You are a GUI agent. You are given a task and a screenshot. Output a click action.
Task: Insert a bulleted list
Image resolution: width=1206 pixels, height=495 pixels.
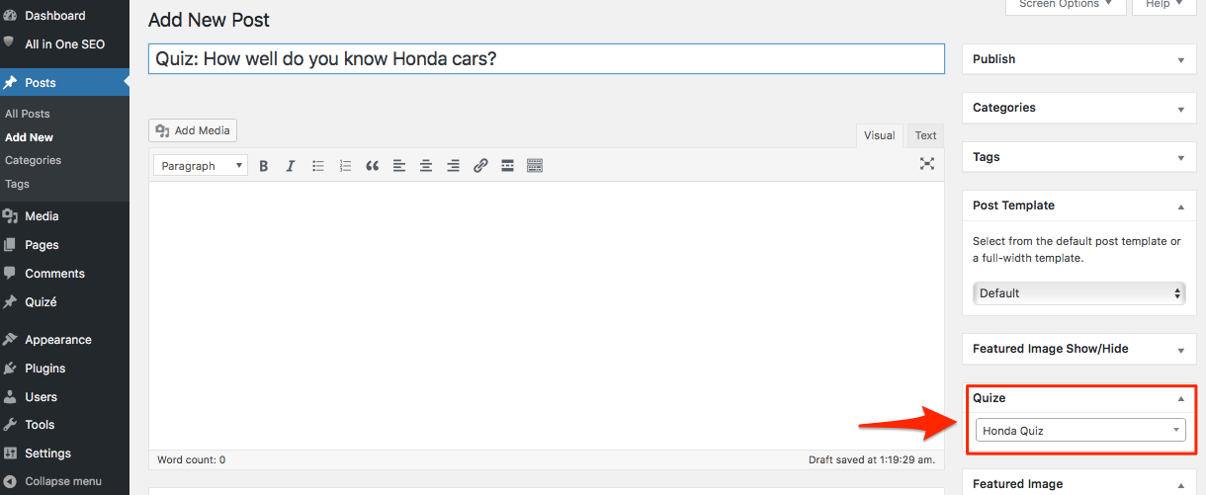(x=318, y=166)
